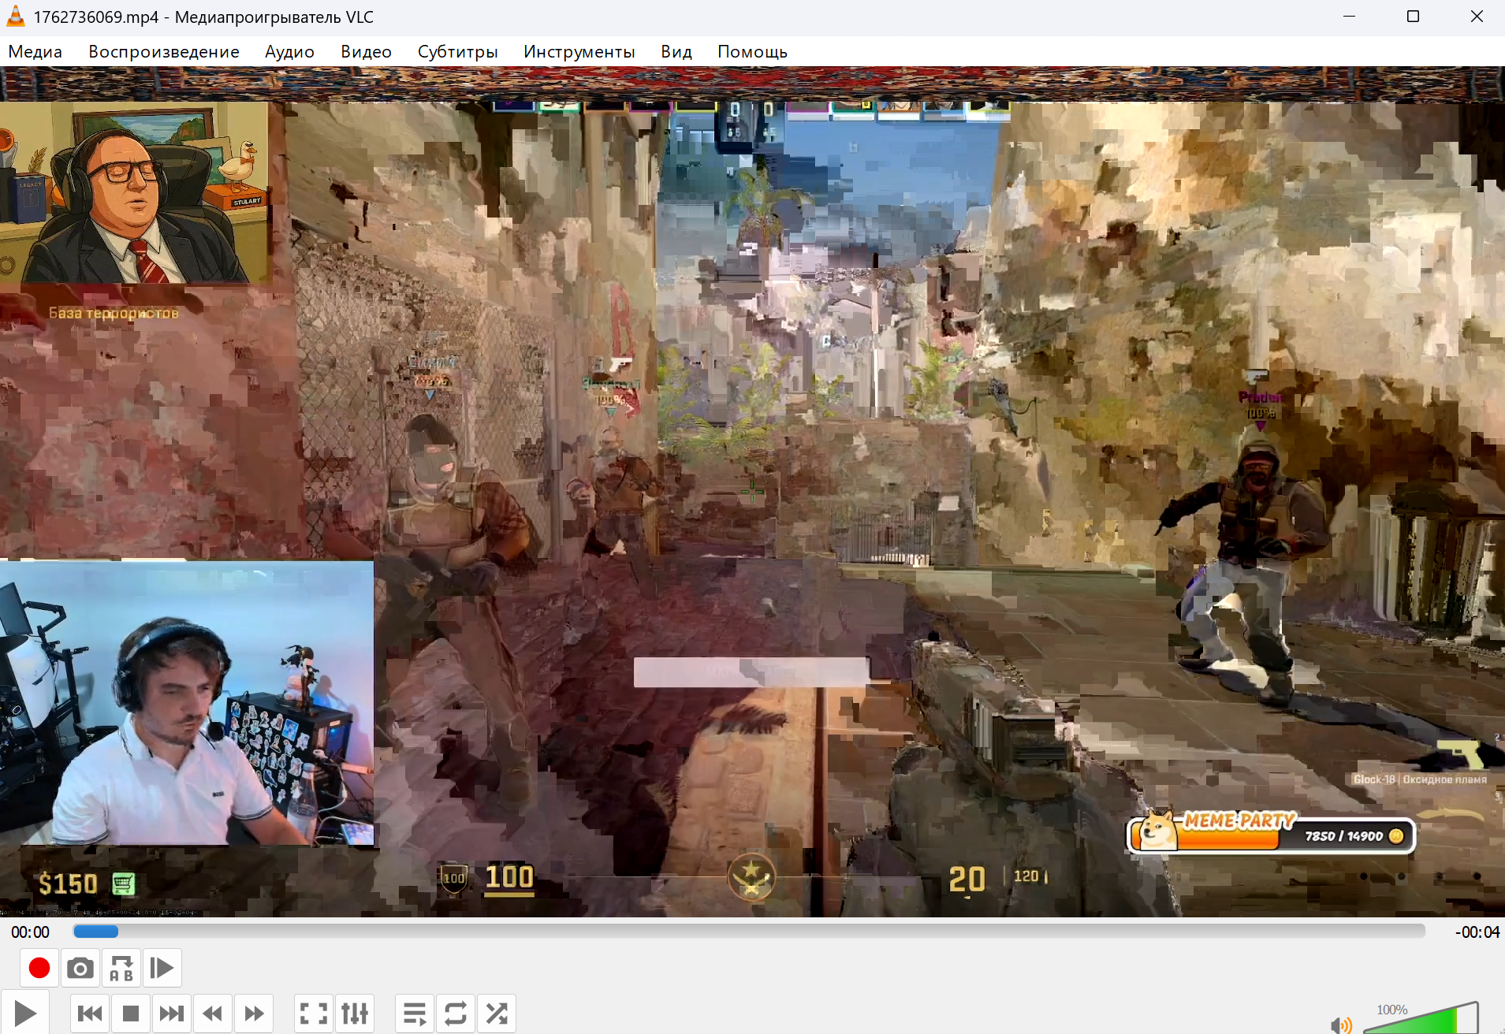Toggle the A-B loop button

(x=121, y=968)
